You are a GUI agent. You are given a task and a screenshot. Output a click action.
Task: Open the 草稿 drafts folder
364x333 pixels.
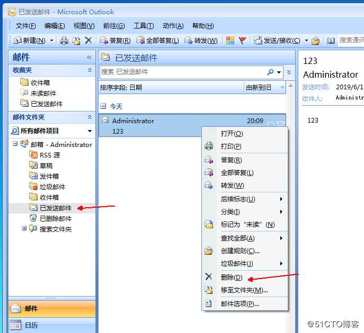click(x=41, y=165)
